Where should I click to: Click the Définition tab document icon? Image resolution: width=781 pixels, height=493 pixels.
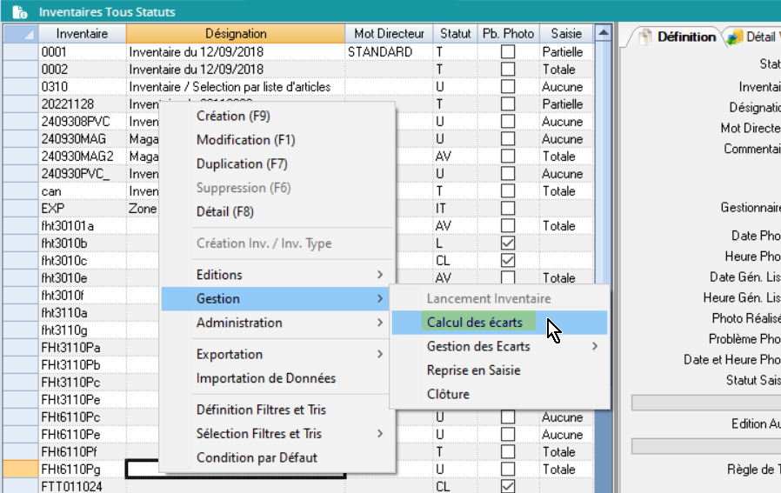pyautogui.click(x=644, y=37)
